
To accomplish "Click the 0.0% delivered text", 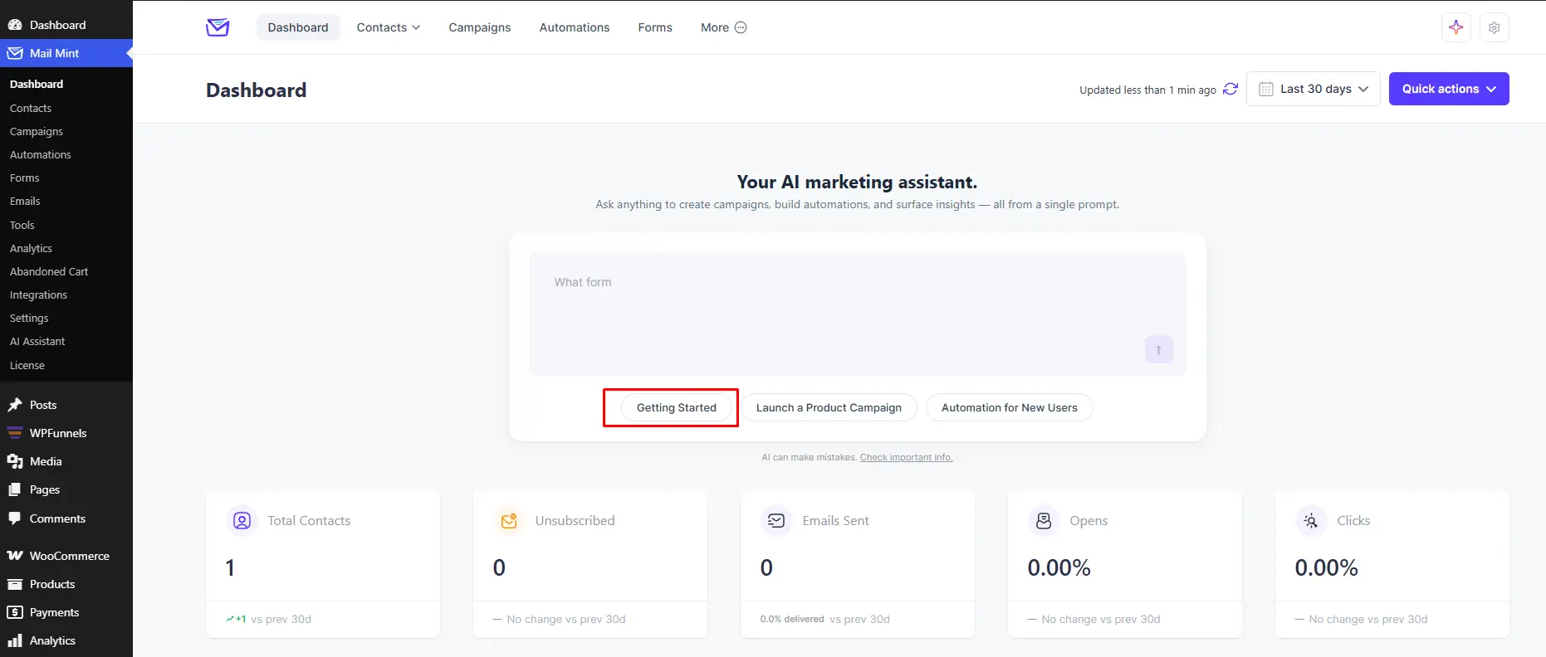I will point(792,619).
